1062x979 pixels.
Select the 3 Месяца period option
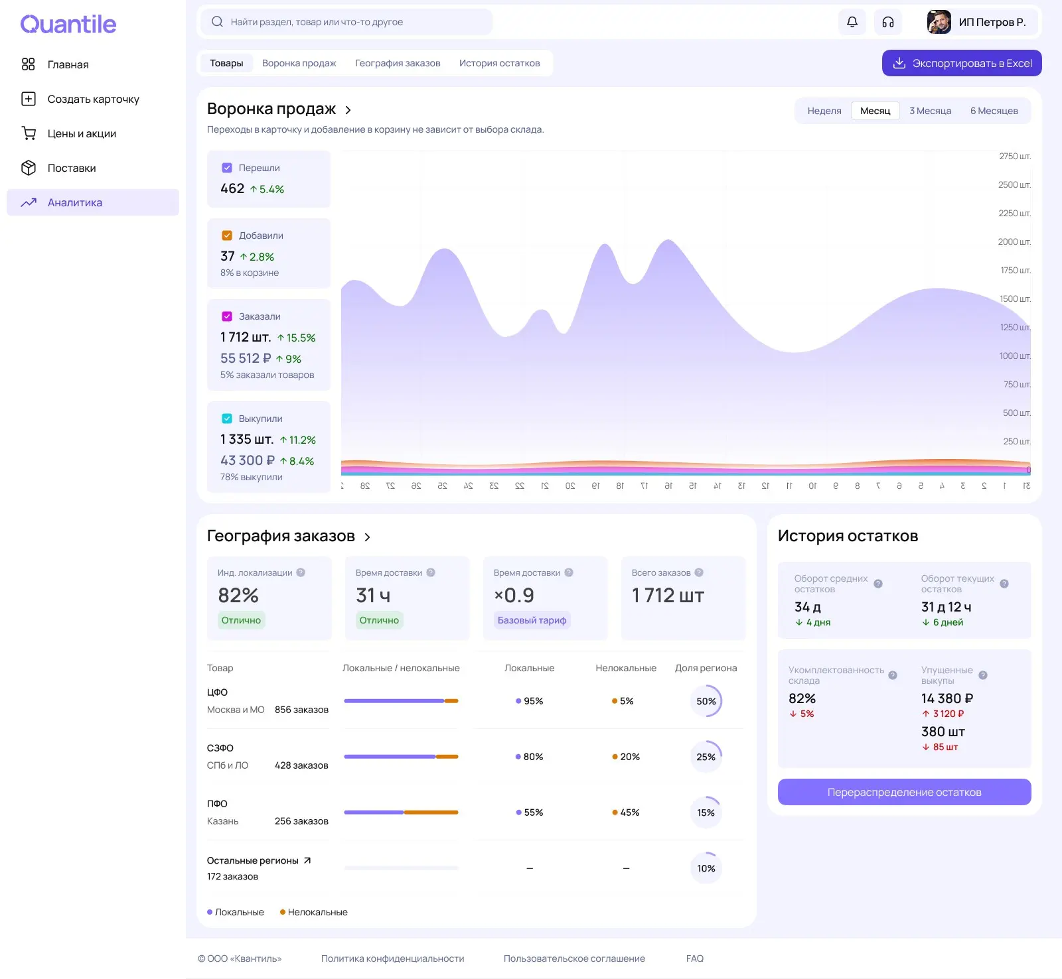(930, 111)
